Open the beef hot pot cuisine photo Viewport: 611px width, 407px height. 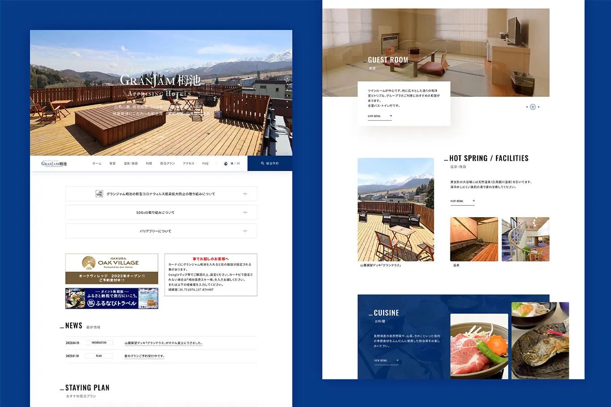[479, 346]
